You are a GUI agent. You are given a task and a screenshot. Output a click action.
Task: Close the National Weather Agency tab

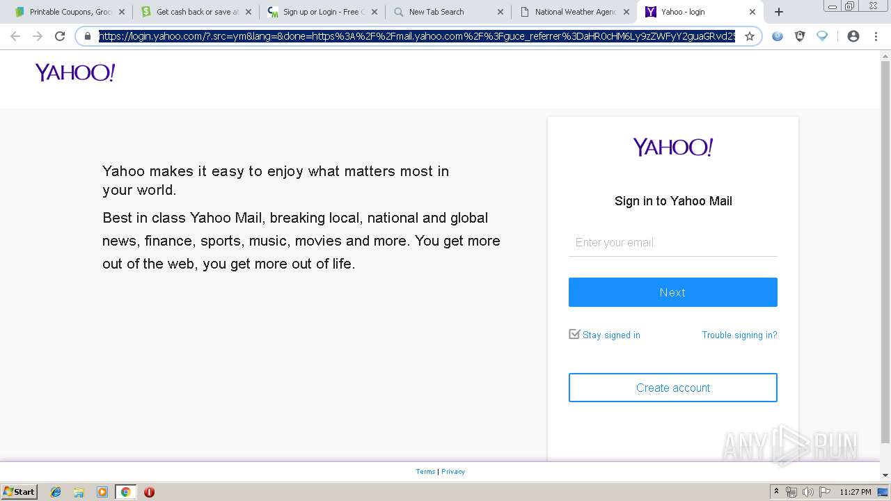[x=626, y=12]
